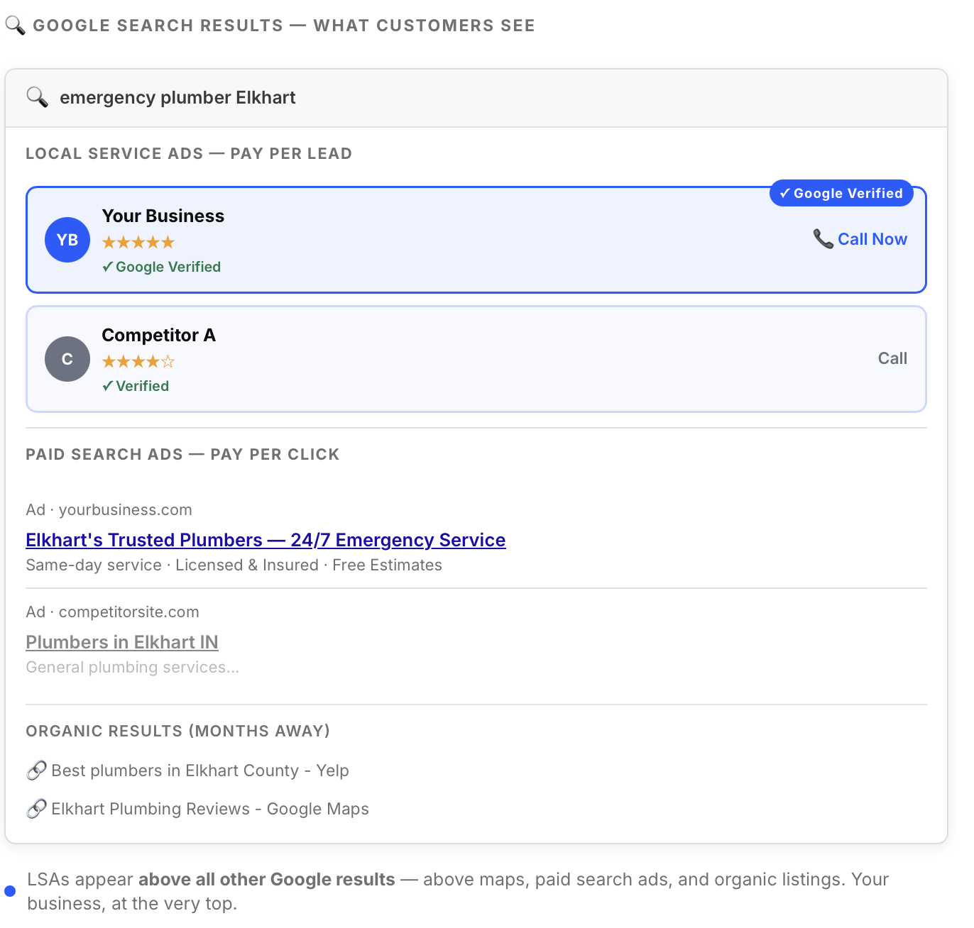The width and height of the screenshot is (974, 928).
Task: Open the Best plumbers in Elkhart County link
Action: (x=199, y=770)
